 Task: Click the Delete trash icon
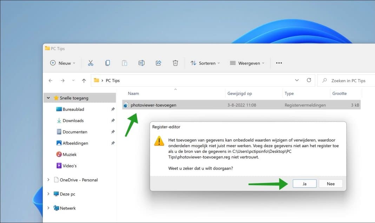175,63
